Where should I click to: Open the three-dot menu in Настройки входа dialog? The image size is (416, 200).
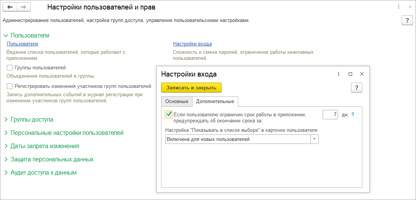(x=338, y=74)
